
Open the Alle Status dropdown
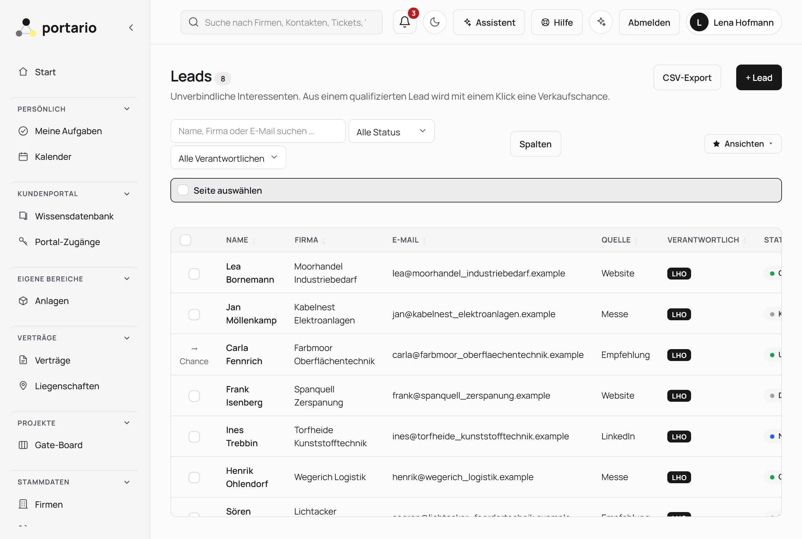tap(391, 131)
